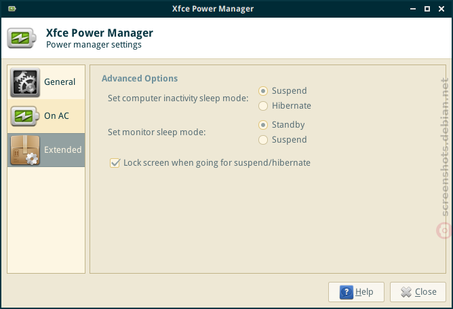Click 'Set monitor sleep mode:' label

pyautogui.click(x=157, y=132)
